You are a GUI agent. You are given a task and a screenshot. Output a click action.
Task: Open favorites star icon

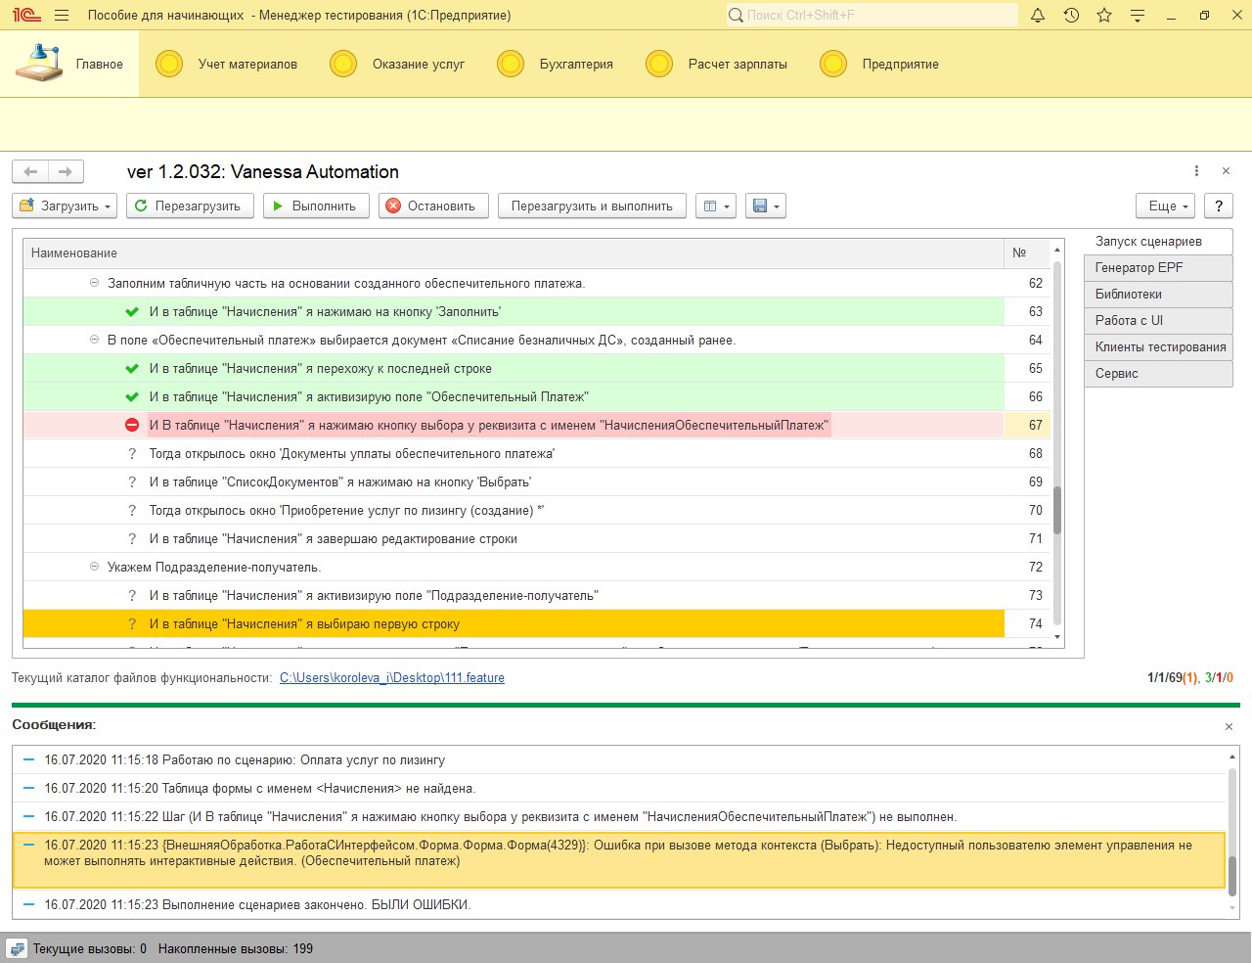tap(1104, 16)
